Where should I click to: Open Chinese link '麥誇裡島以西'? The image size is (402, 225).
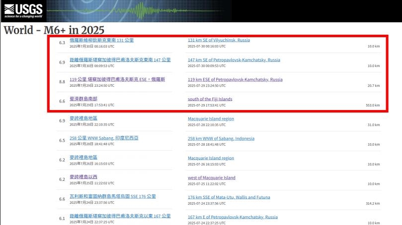[83, 177]
